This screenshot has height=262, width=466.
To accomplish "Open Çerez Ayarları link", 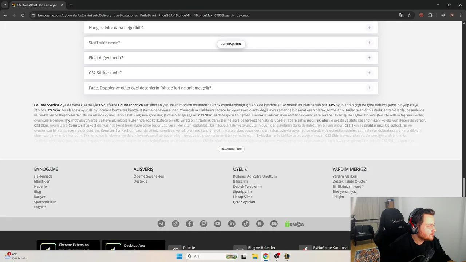I will point(244,202).
